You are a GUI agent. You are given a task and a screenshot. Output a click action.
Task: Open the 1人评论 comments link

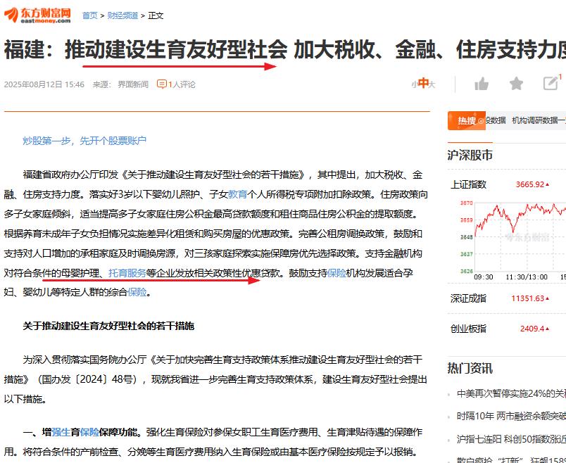pos(182,84)
